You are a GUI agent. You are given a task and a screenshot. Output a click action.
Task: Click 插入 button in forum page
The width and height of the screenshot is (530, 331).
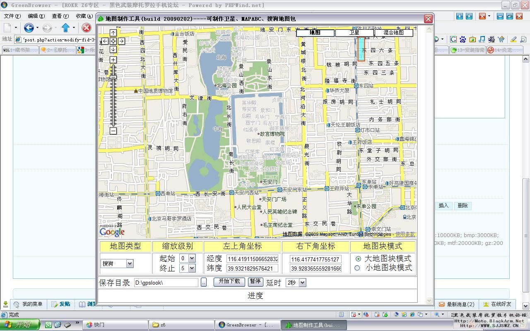(x=443, y=206)
